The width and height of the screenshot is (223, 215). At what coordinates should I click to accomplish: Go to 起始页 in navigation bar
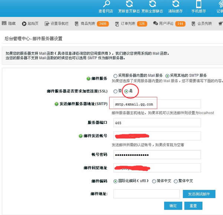click(x=33, y=23)
